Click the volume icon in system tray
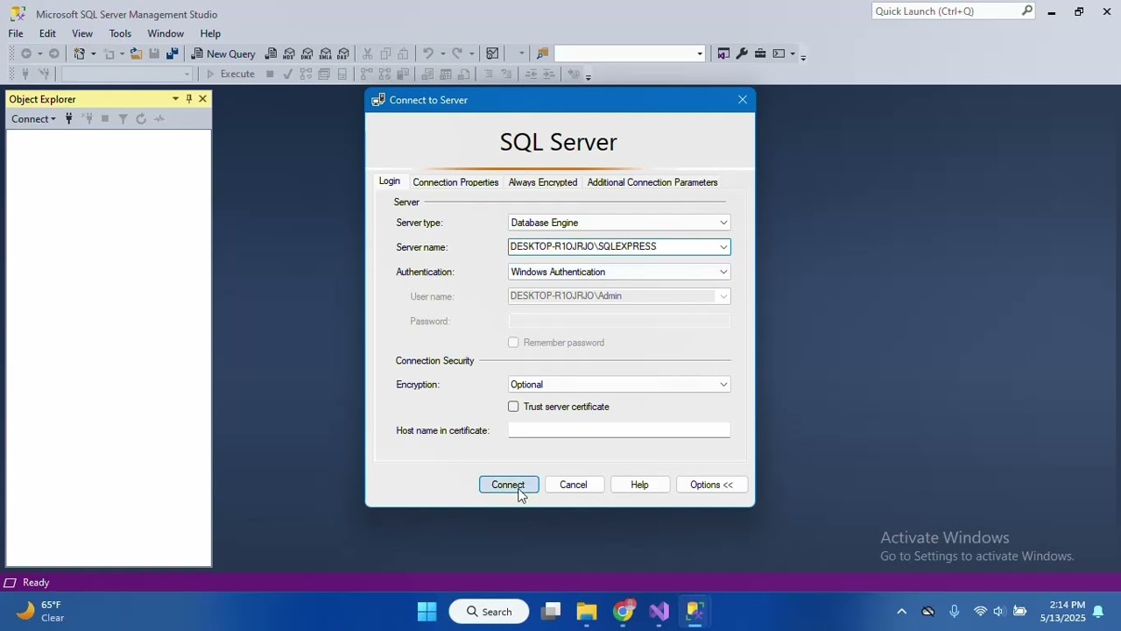 point(999,612)
